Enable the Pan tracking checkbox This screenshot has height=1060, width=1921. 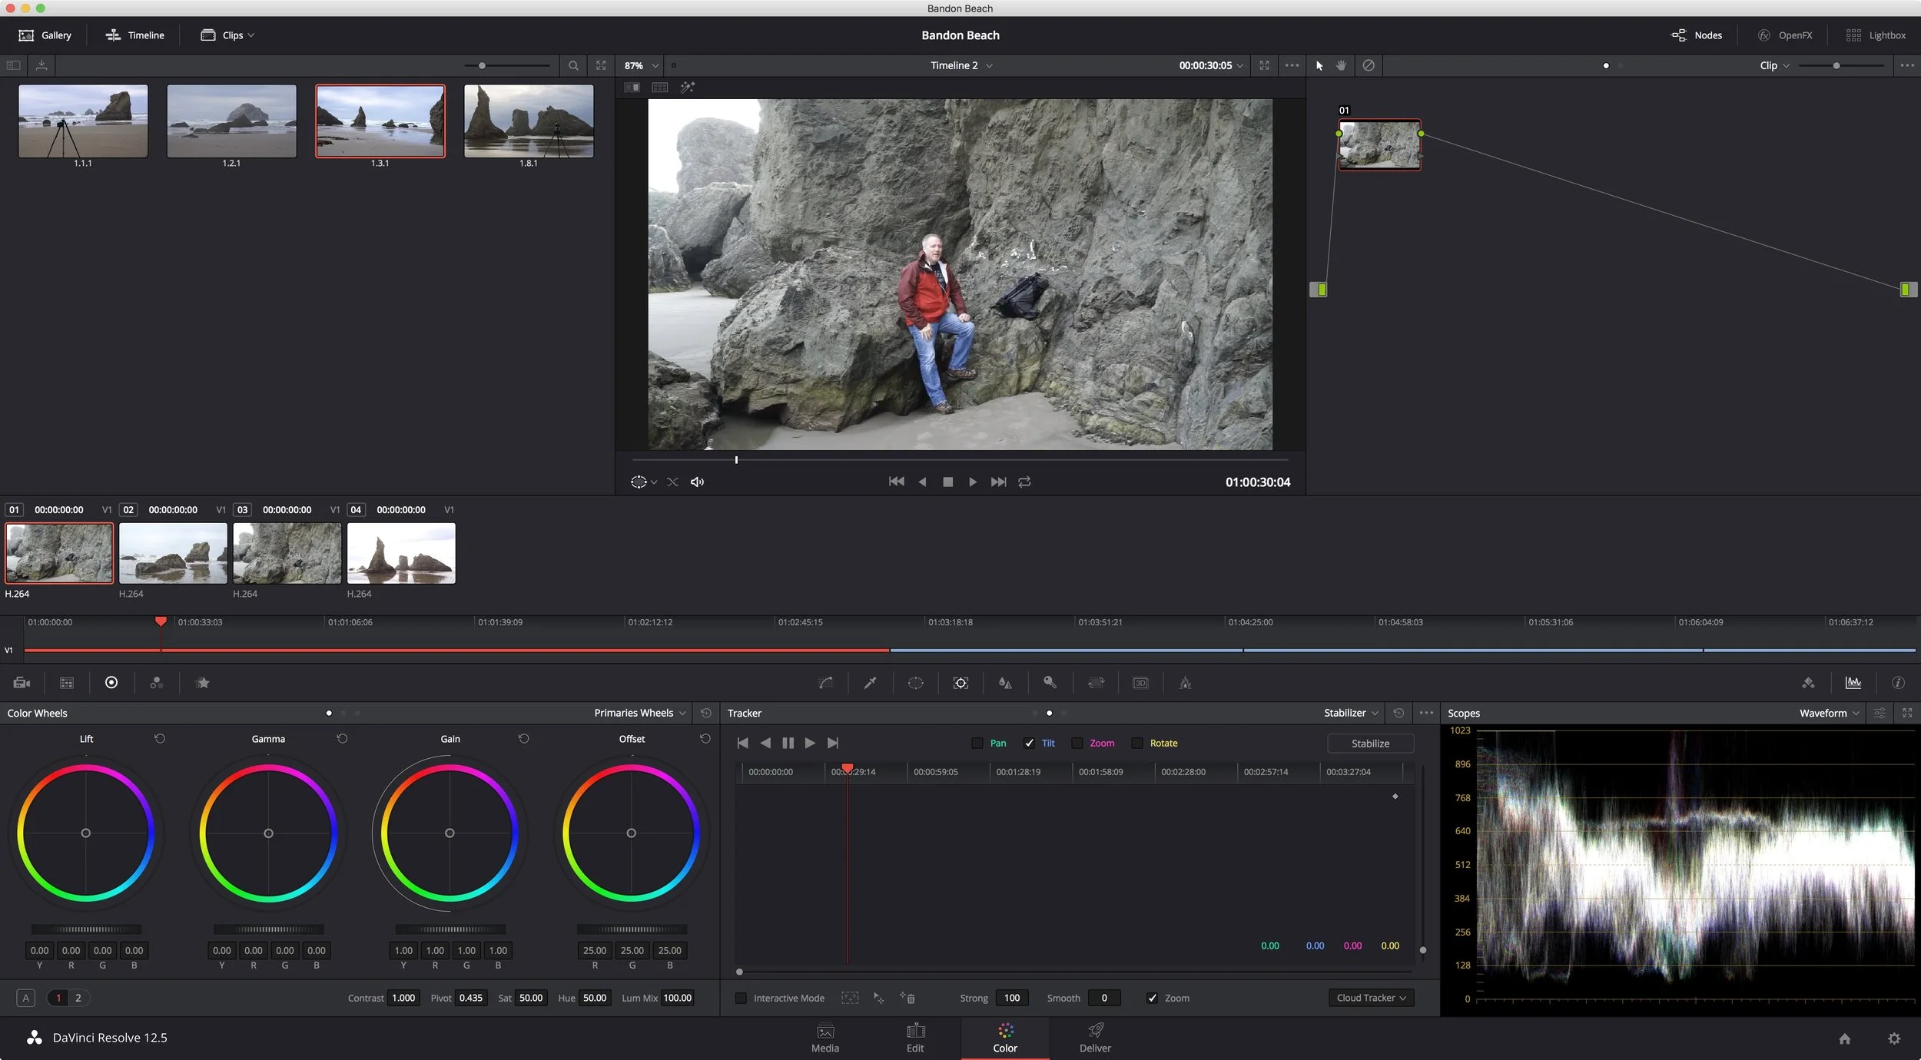(977, 743)
